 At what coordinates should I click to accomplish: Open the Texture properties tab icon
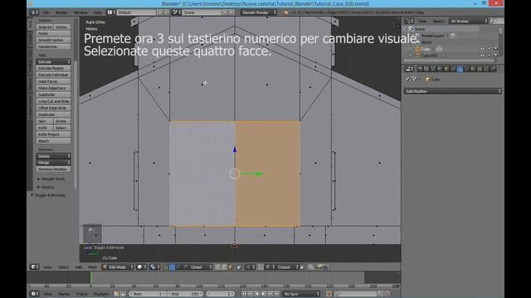click(x=480, y=69)
